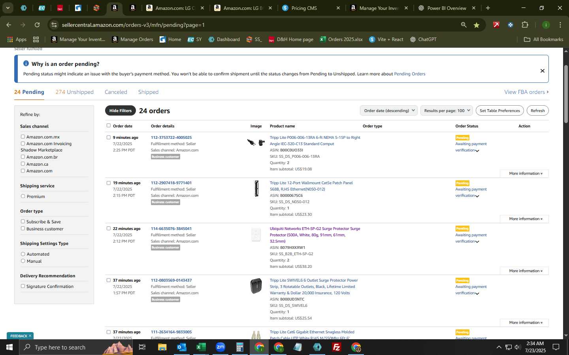Open Outlook from the taskbar
This screenshot has height=355, width=569.
pyautogui.click(x=181, y=347)
